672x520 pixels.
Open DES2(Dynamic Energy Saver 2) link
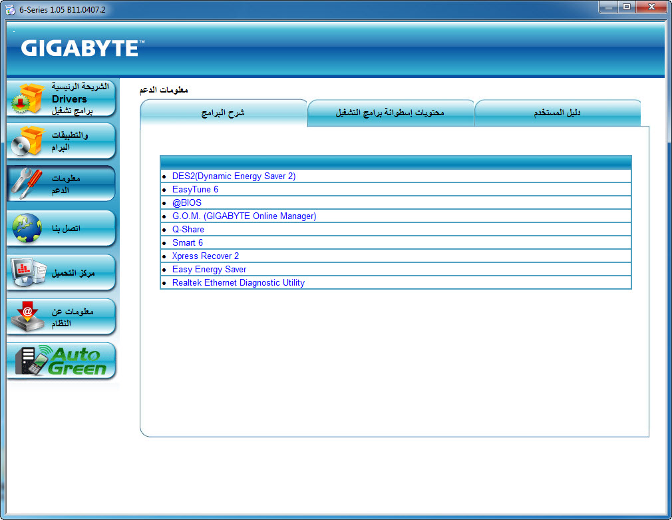pos(234,176)
